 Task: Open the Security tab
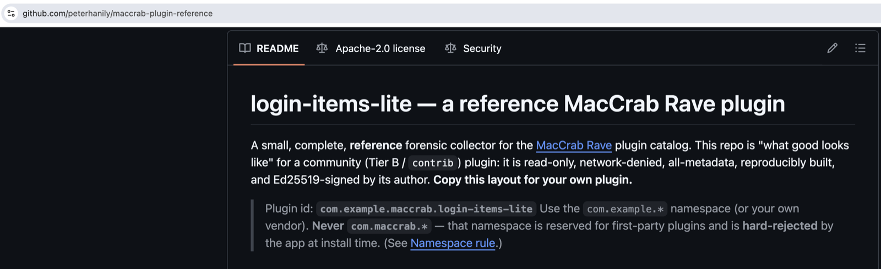point(473,48)
